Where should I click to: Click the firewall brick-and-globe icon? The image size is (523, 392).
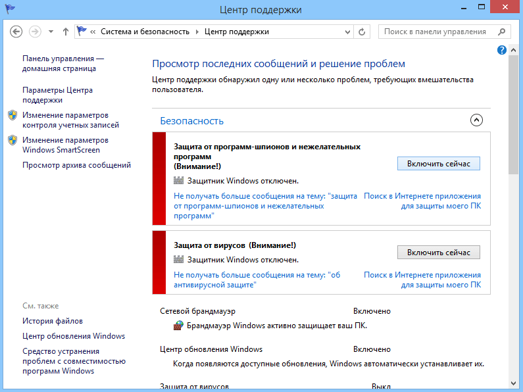click(x=178, y=326)
